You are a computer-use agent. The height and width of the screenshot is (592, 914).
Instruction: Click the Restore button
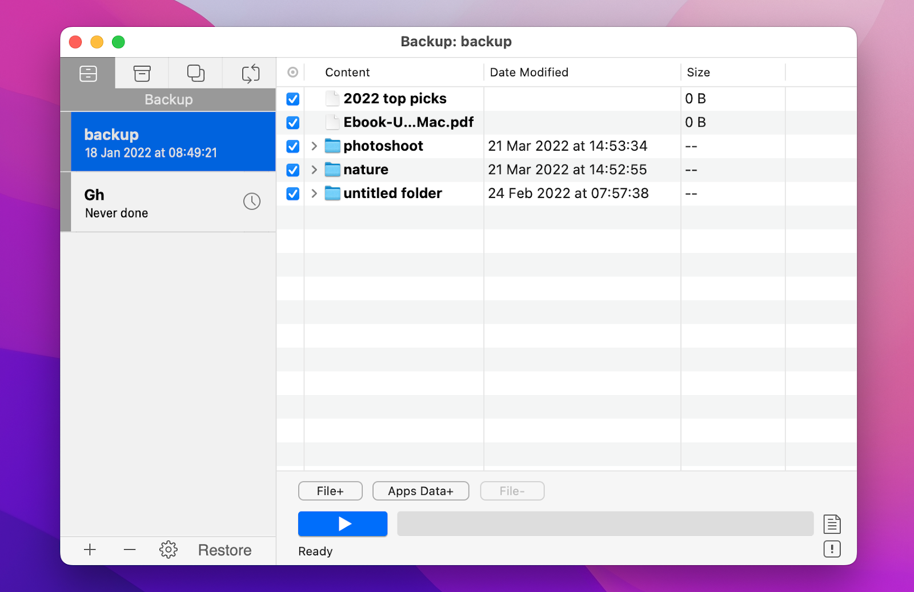(225, 550)
